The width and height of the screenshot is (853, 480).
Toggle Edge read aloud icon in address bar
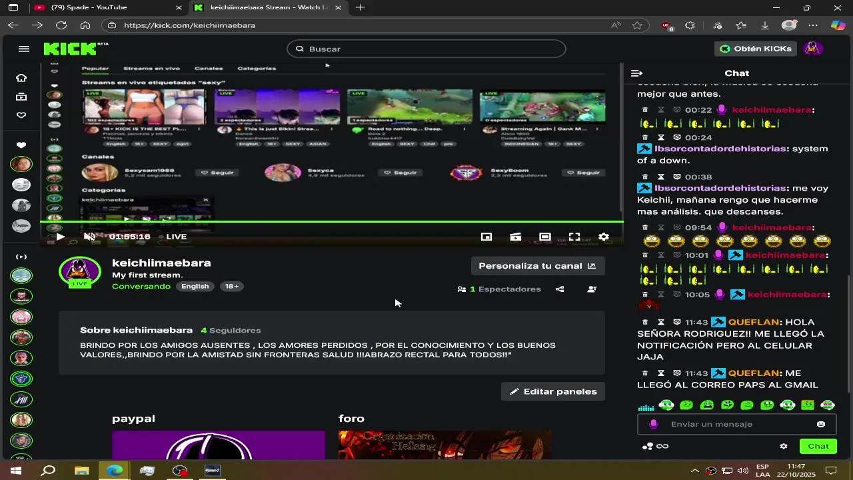[616, 25]
